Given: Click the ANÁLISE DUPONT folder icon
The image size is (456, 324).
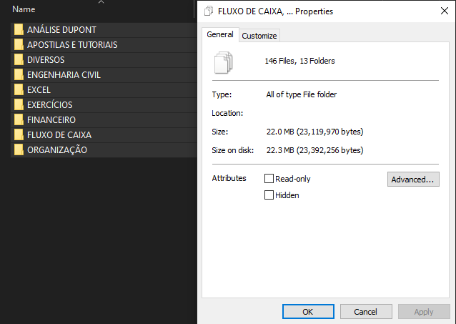Looking at the screenshot, I should (x=19, y=30).
